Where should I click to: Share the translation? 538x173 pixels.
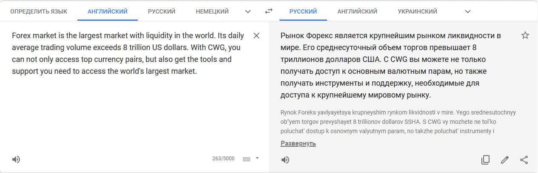pos(524,159)
